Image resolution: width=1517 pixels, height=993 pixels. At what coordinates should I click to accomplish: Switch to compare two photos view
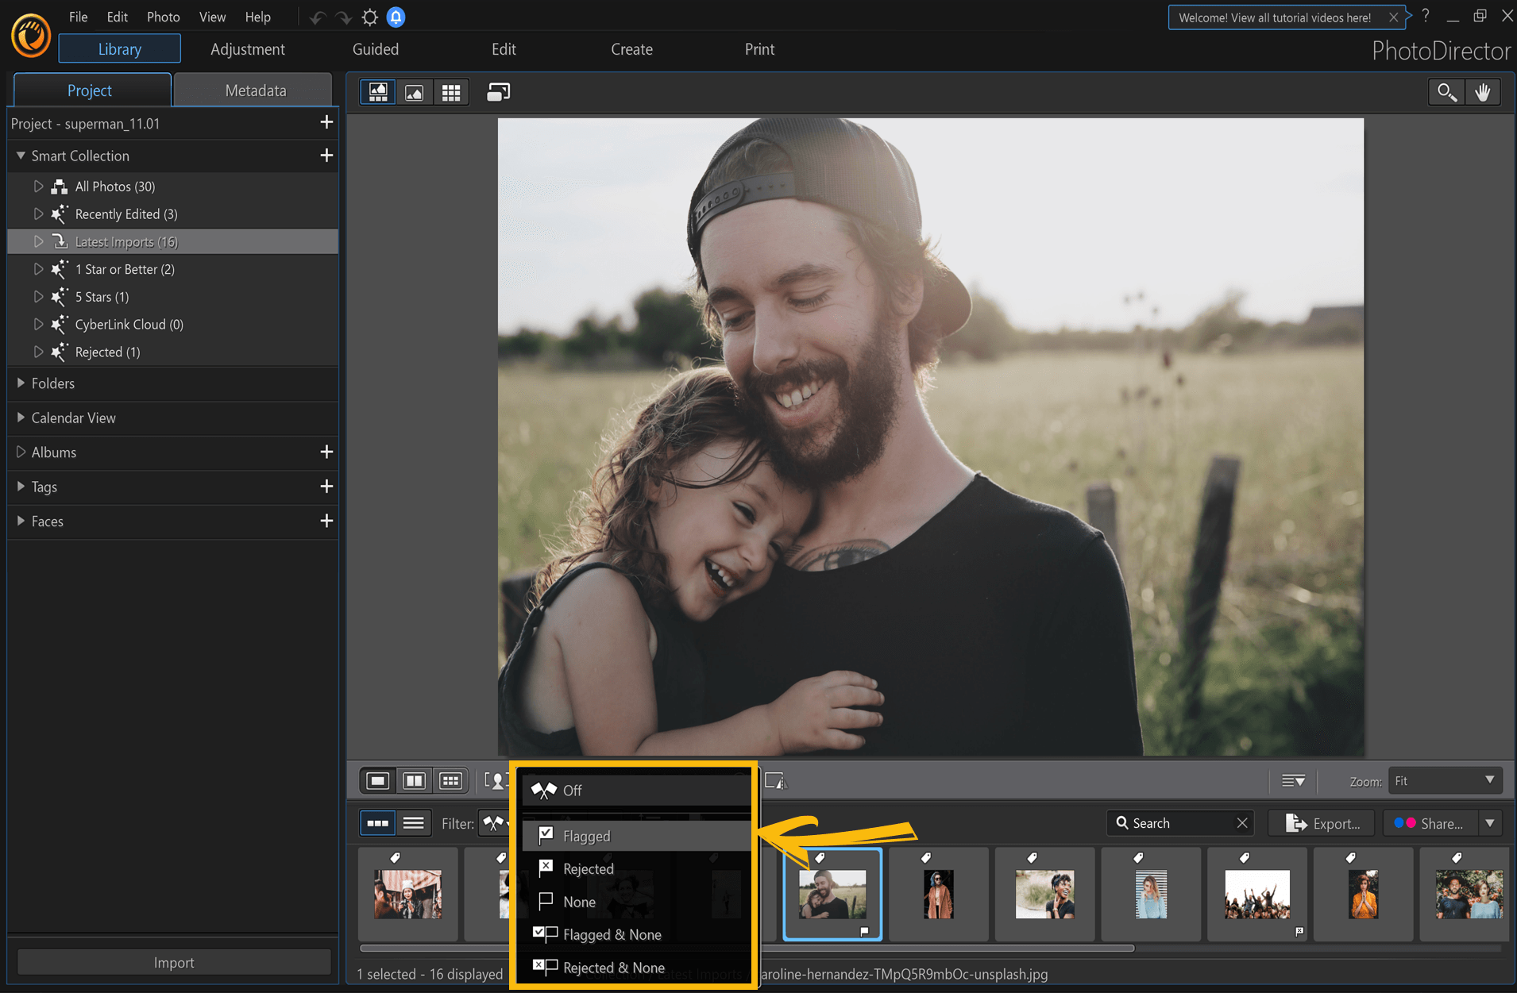[414, 780]
